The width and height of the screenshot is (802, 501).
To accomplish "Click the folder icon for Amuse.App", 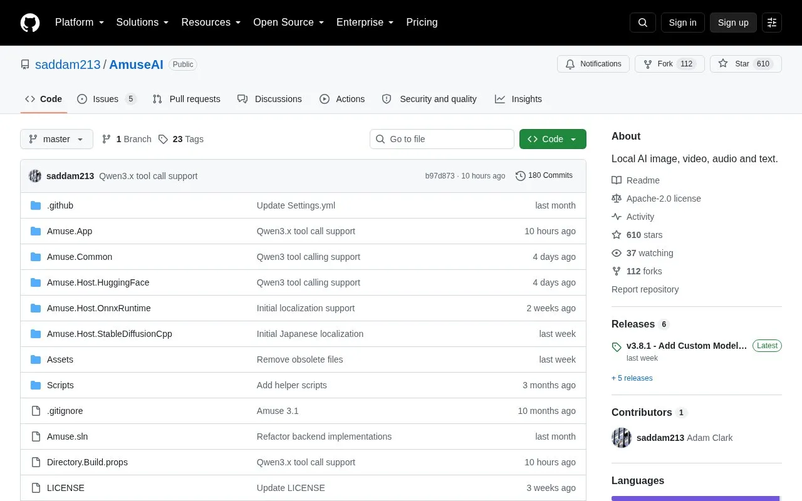I will pos(36,231).
